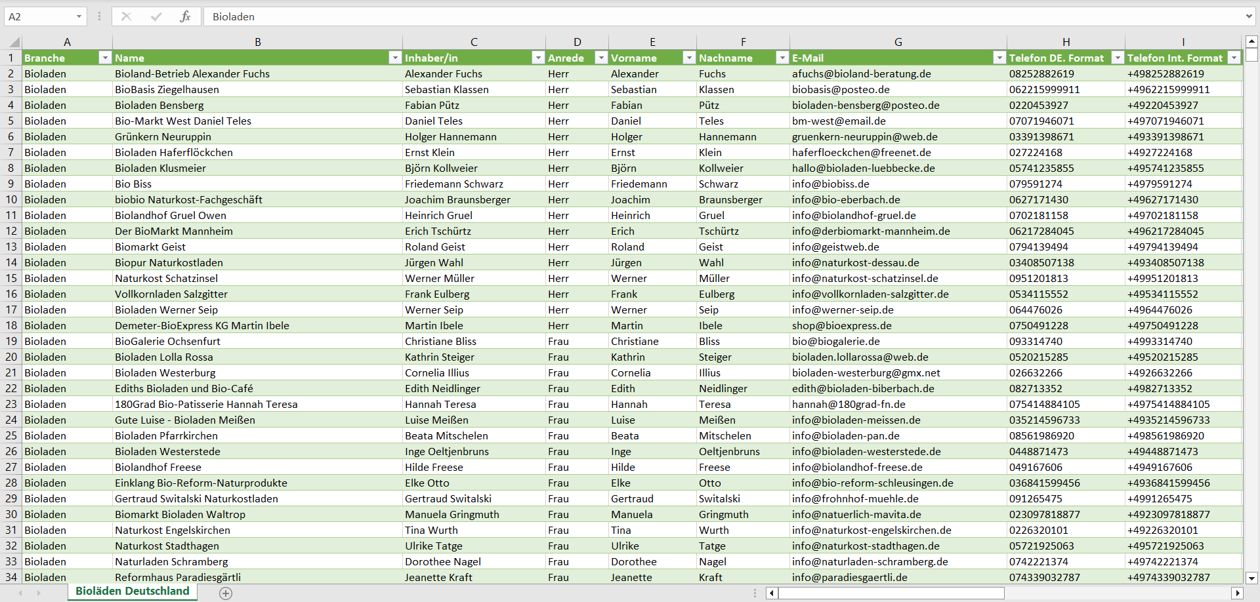The image size is (1260, 602).
Task: Click cell +4927224168
Action: (1183, 152)
